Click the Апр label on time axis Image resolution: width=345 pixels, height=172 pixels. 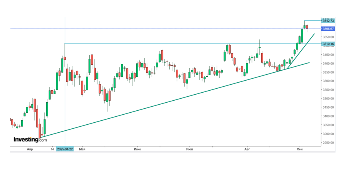30,149
